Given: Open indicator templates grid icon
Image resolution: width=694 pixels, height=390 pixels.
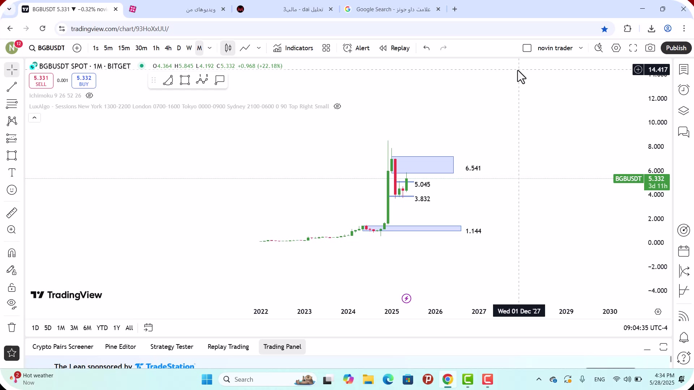Looking at the screenshot, I should click(326, 48).
